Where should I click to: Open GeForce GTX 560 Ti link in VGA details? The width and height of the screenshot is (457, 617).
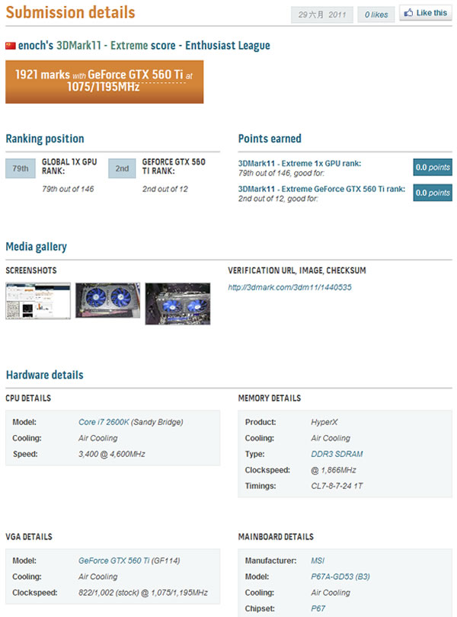click(113, 561)
